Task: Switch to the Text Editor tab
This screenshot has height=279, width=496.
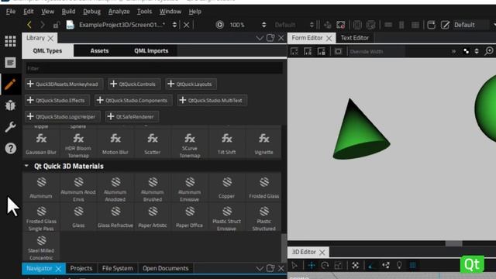Action: pyautogui.click(x=354, y=38)
